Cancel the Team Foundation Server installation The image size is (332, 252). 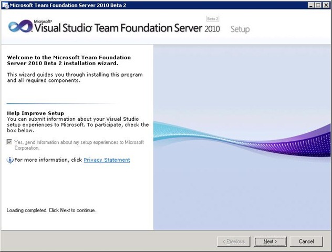click(x=306, y=241)
